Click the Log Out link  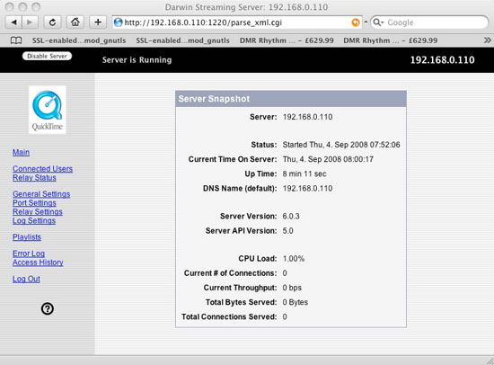tap(26, 279)
